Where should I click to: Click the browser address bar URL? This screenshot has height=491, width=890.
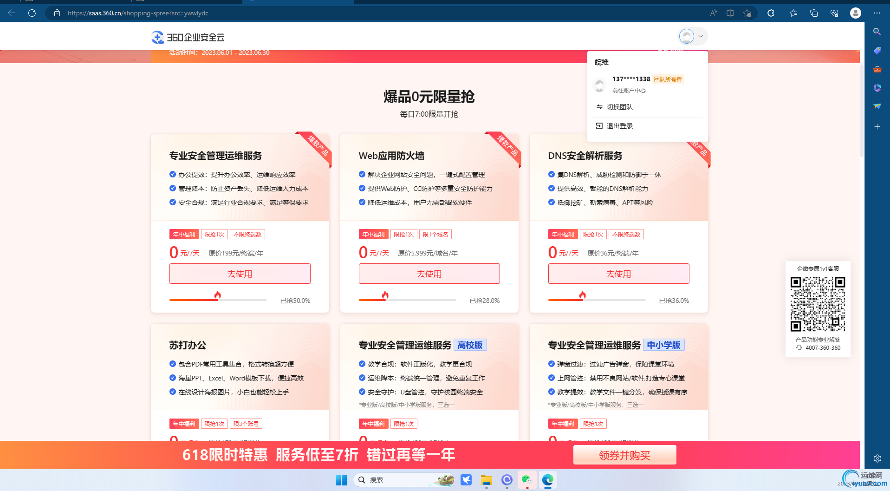pyautogui.click(x=138, y=13)
